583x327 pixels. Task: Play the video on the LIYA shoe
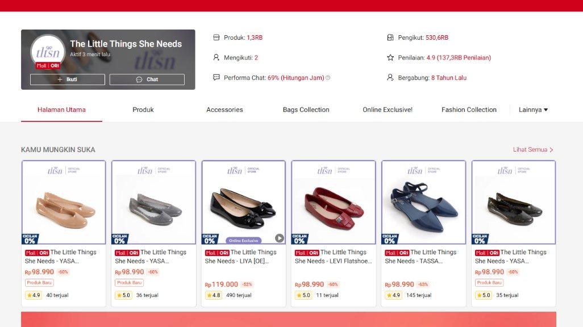279,238
